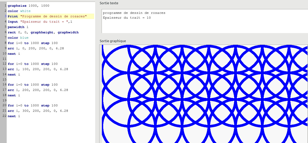The image size is (308, 143).
Task: Click the "arc i, 300, 200, 200, 0, 6.28" line
Action: pyautogui.click(x=38, y=111)
